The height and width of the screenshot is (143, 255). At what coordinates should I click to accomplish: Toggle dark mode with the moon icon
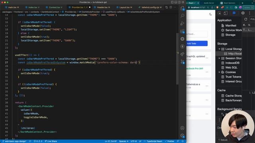[x=210, y=14]
